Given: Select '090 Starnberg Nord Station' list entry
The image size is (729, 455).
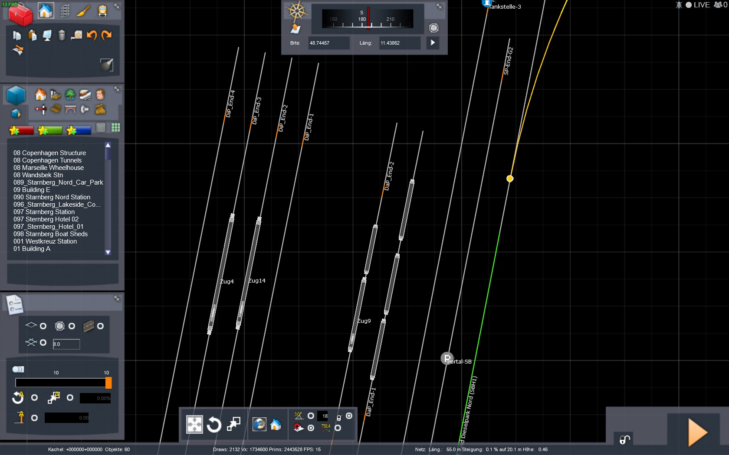Looking at the screenshot, I should click(52, 197).
